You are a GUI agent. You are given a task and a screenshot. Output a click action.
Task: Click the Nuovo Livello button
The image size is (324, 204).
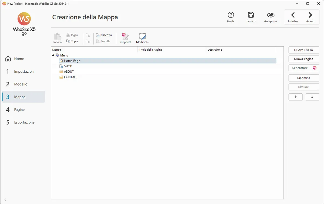pos(304,50)
